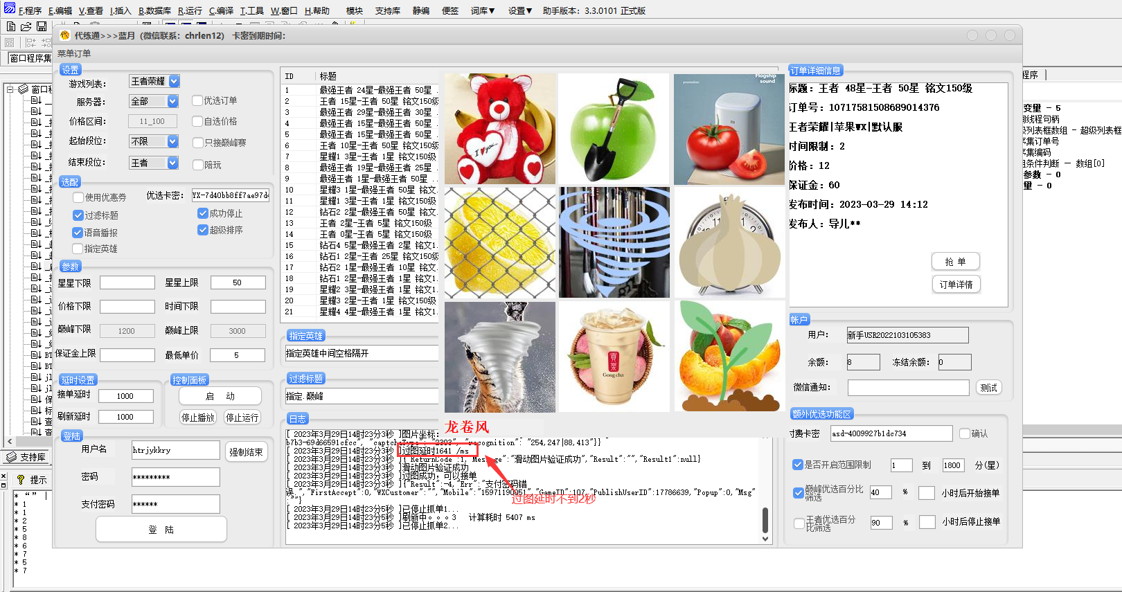Open the E.编辑 menu
Viewport: 1122px width, 592px height.
(x=60, y=10)
